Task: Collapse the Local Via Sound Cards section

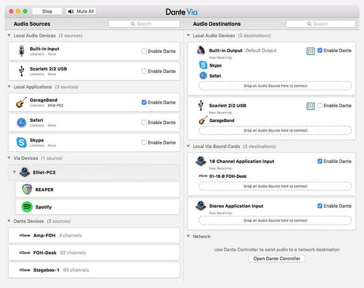Action: pyautogui.click(x=188, y=146)
